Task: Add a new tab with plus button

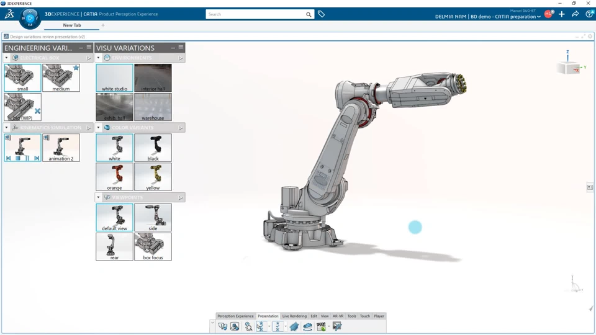Action: [103, 25]
